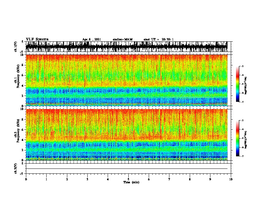Viewport: 260px width, 201px height.
Task: Click the "2" kHz tick of ch.1 spectrogram
Action: (23, 96)
